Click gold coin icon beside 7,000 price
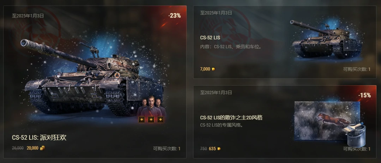Screen dimensions: 381x163 213,69
